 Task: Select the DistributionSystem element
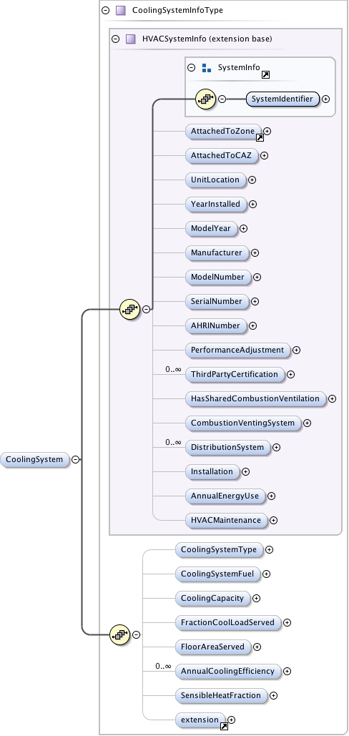click(227, 447)
